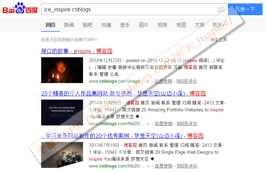Click the monk candle thumbnail

(x=62, y=70)
